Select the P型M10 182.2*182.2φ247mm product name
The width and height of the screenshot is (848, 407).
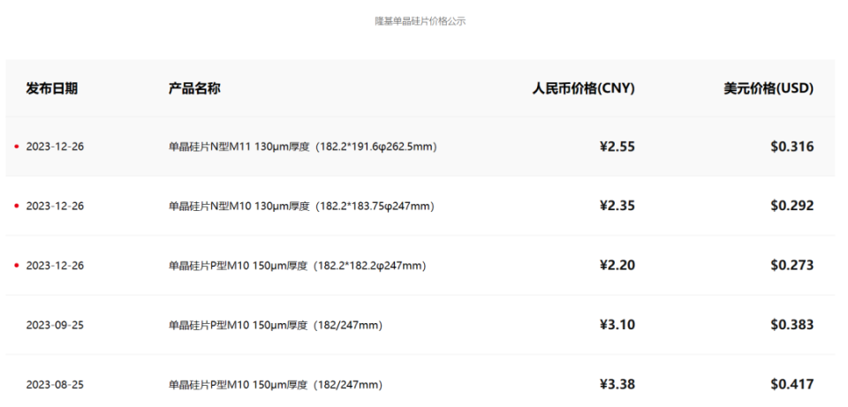click(297, 265)
